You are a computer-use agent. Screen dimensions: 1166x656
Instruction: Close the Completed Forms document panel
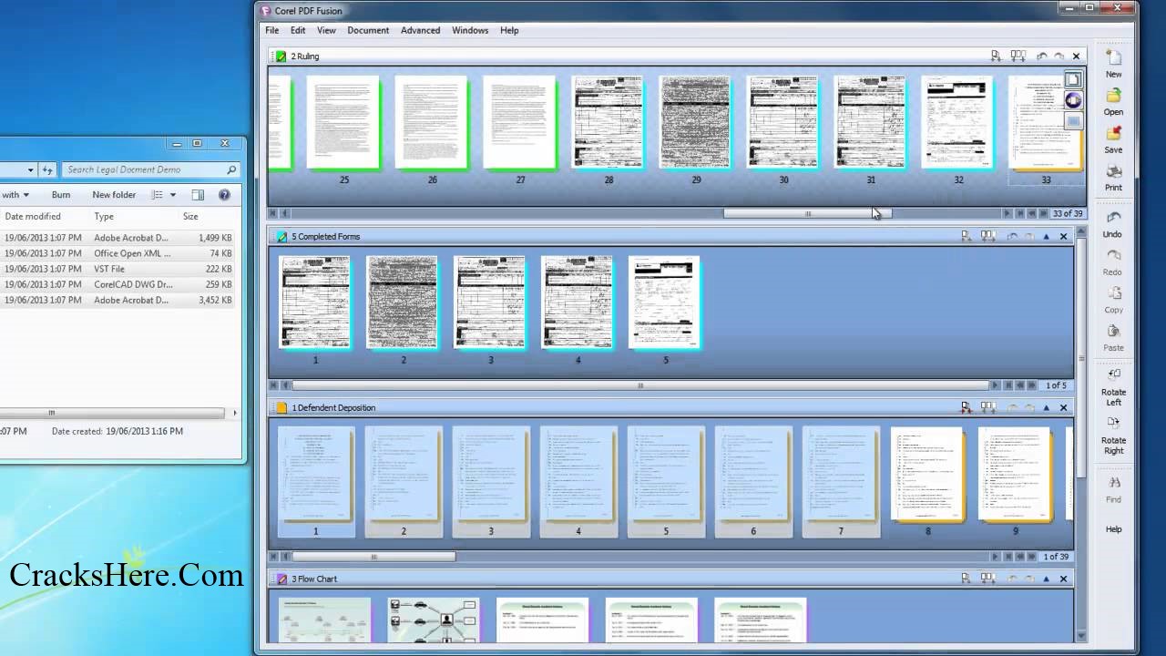(1063, 237)
